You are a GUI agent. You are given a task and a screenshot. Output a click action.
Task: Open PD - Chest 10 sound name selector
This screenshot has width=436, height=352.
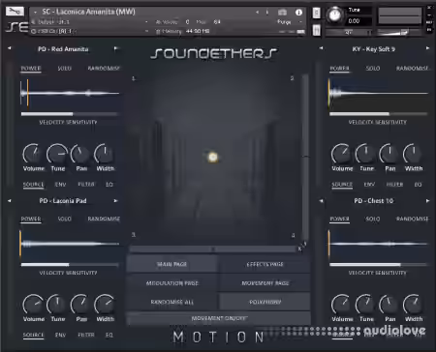point(374,201)
